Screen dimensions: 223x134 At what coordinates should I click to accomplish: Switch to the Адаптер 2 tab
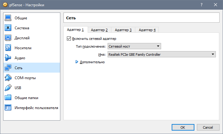tap(99, 30)
